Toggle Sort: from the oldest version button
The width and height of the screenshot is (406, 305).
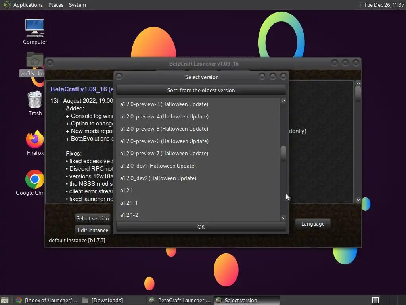(201, 90)
